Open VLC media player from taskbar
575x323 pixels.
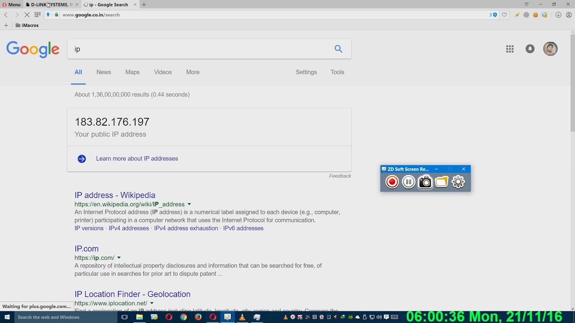(242, 317)
